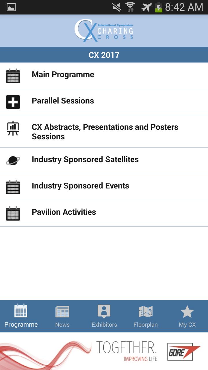Tap the plus icon beside Parallel Sessions
This screenshot has width=208, height=370.
click(x=13, y=102)
